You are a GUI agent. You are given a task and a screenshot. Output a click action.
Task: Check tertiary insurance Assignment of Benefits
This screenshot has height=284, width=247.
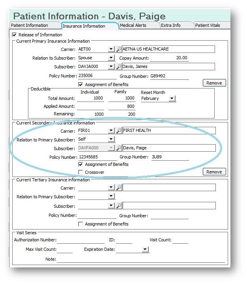pos(81,224)
